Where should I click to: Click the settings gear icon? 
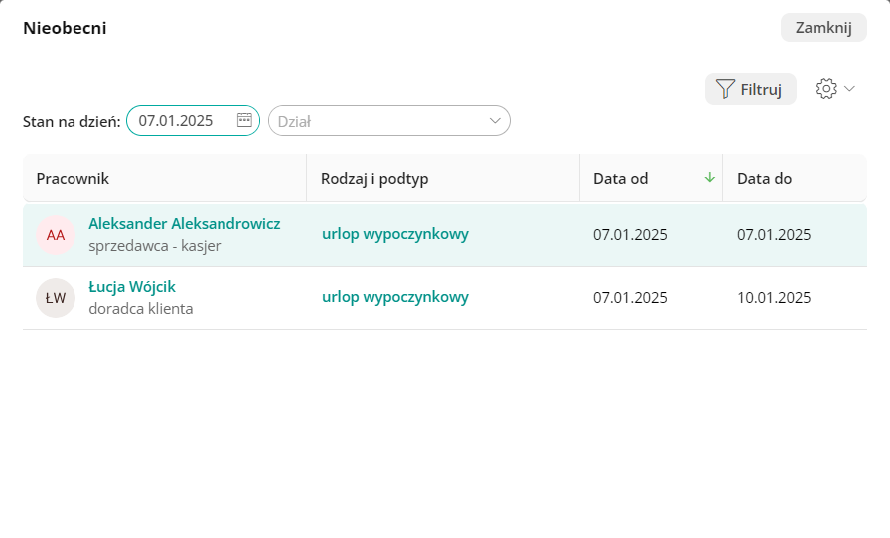[825, 89]
